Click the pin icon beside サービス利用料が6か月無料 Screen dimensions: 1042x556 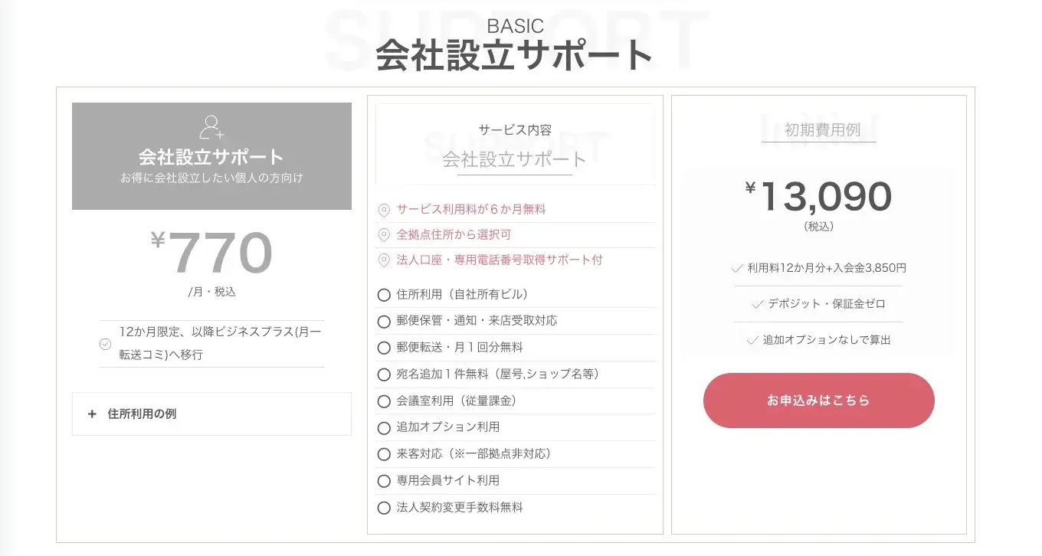tap(385, 210)
